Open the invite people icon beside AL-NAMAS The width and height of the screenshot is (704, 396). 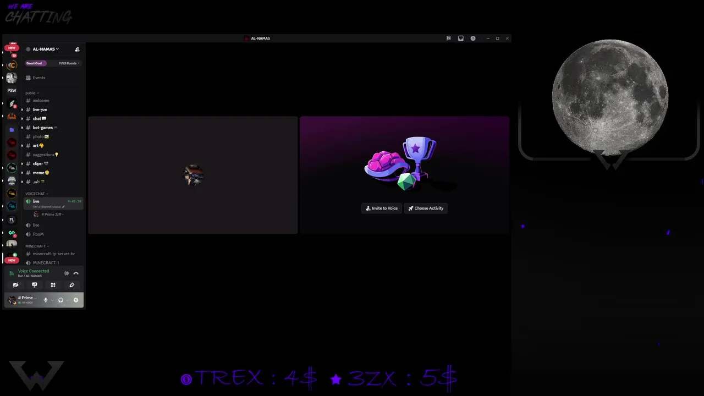pos(77,50)
